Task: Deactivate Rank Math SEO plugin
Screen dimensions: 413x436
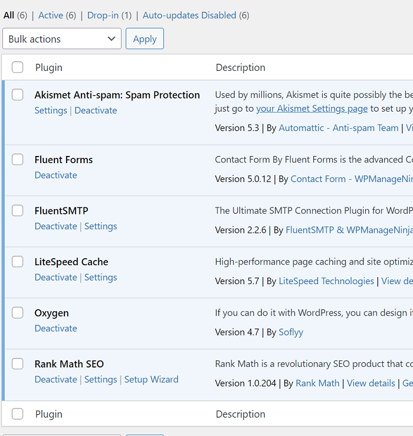Action: click(56, 379)
